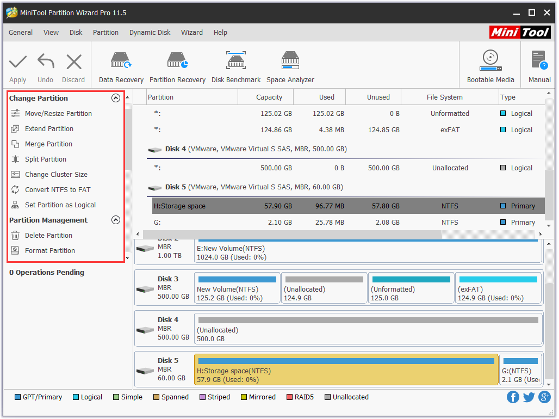559x419 pixels.
Task: Click the partition list scroll-left arrow
Action: tap(138, 234)
